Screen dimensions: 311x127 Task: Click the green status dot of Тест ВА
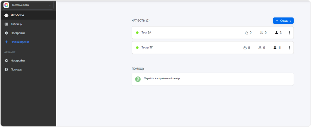coord(137,33)
